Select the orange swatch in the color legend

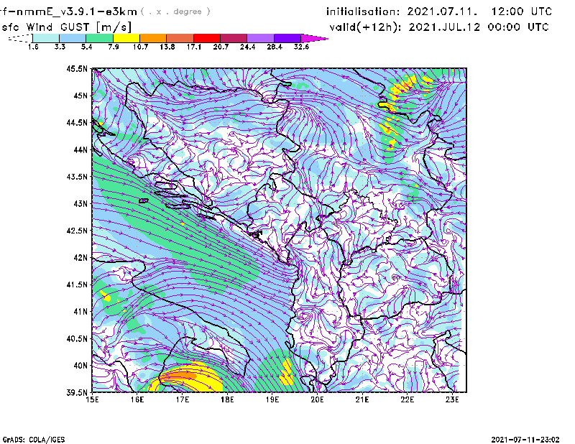tap(153, 38)
